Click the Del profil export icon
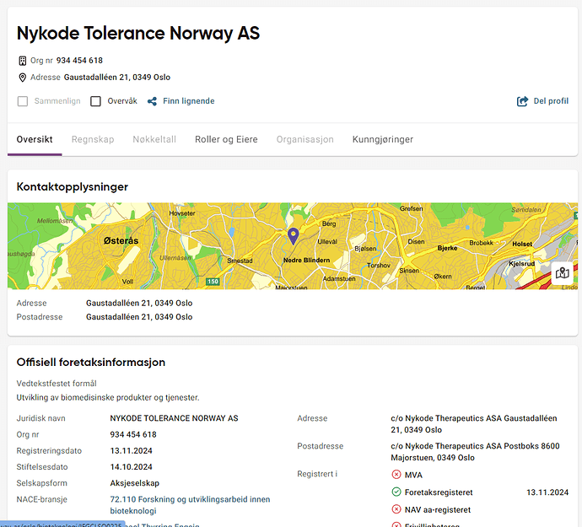Viewport: 582px width, 527px height. pos(522,101)
